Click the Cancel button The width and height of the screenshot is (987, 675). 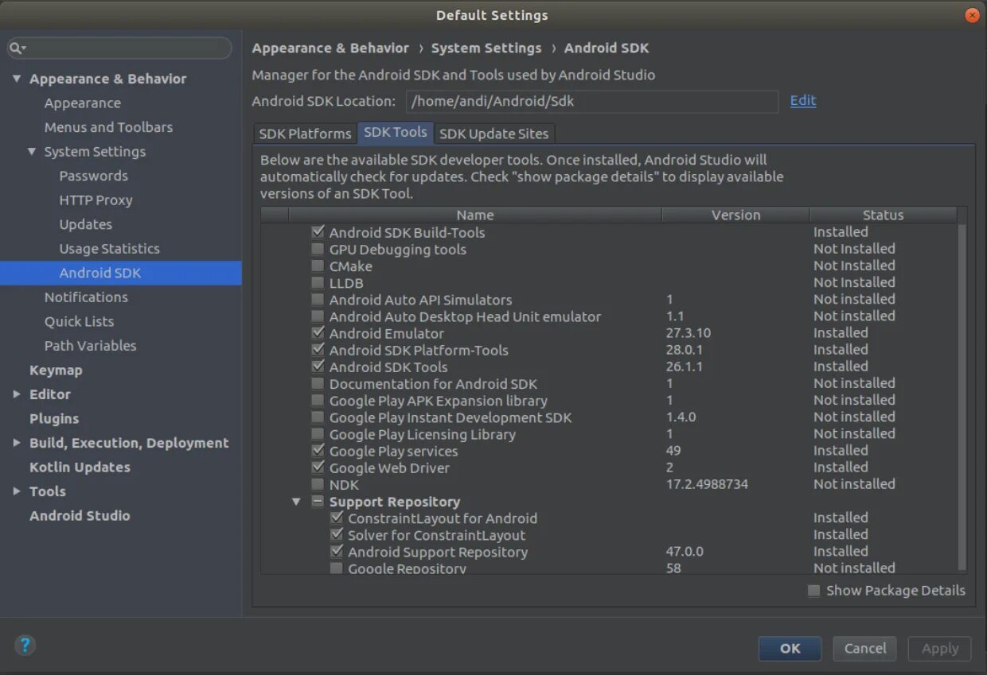click(864, 648)
